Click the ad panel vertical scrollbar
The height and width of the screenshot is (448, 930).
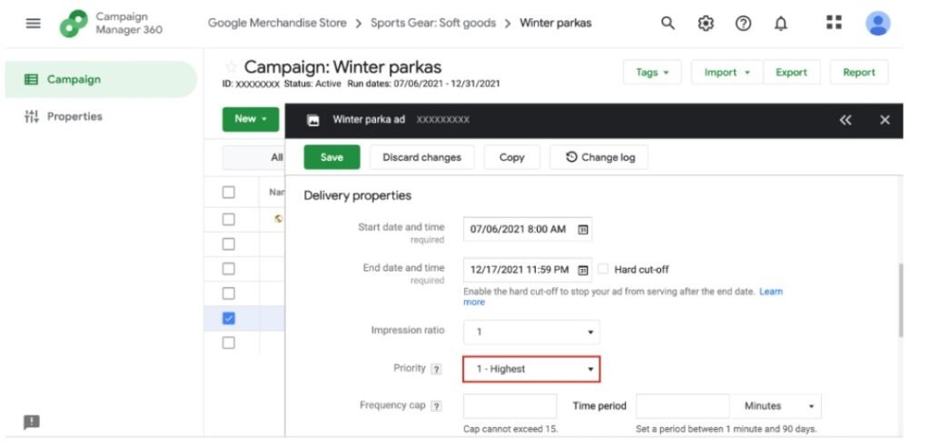click(902, 301)
